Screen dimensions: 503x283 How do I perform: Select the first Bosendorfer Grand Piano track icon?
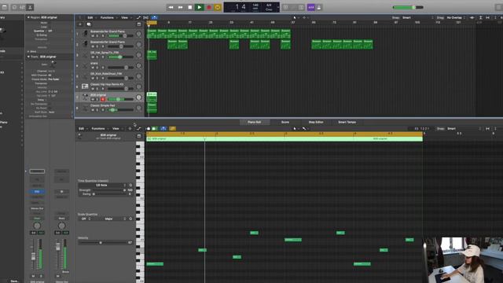85,33
